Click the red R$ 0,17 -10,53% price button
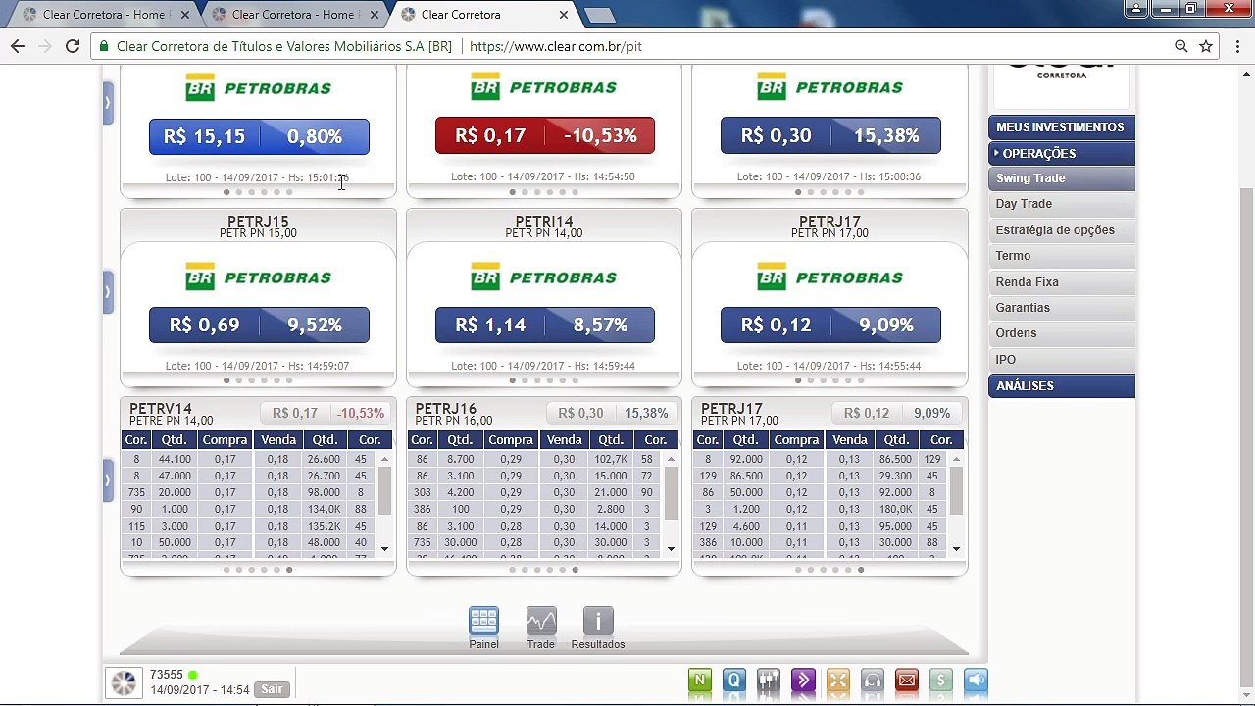Viewport: 1255px width, 706px height. (545, 136)
